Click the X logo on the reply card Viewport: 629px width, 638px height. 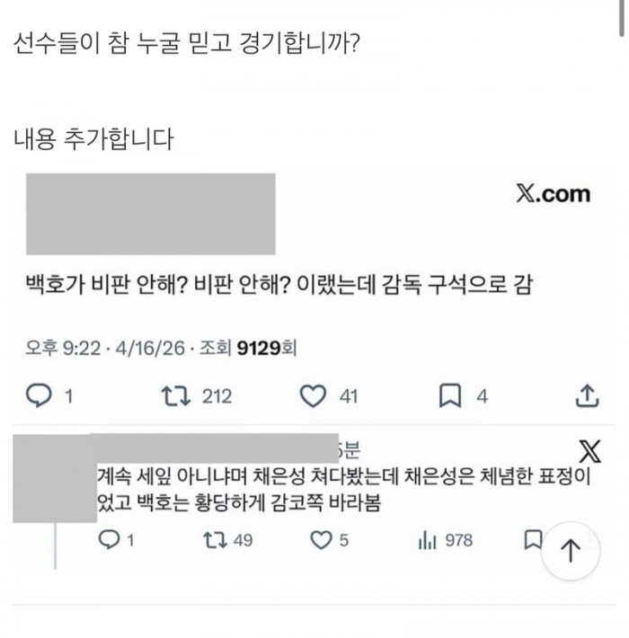(x=590, y=451)
